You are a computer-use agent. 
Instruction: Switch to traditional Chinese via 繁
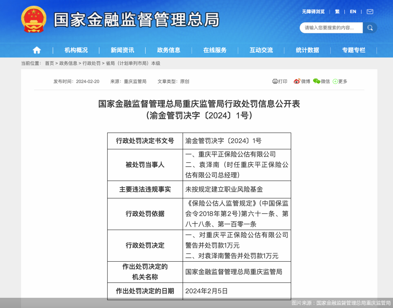click(337, 11)
